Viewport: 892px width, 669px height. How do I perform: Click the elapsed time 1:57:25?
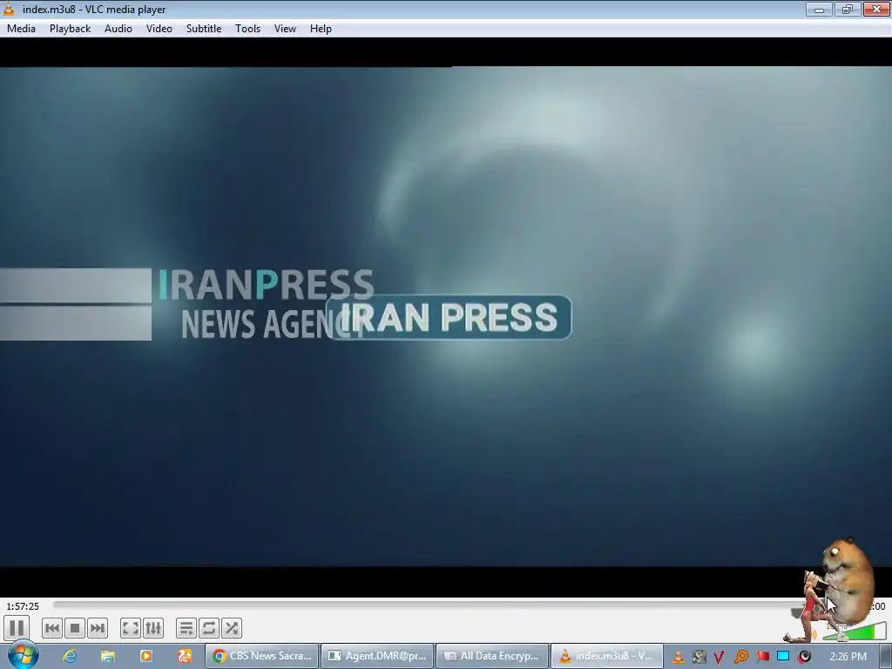[23, 606]
